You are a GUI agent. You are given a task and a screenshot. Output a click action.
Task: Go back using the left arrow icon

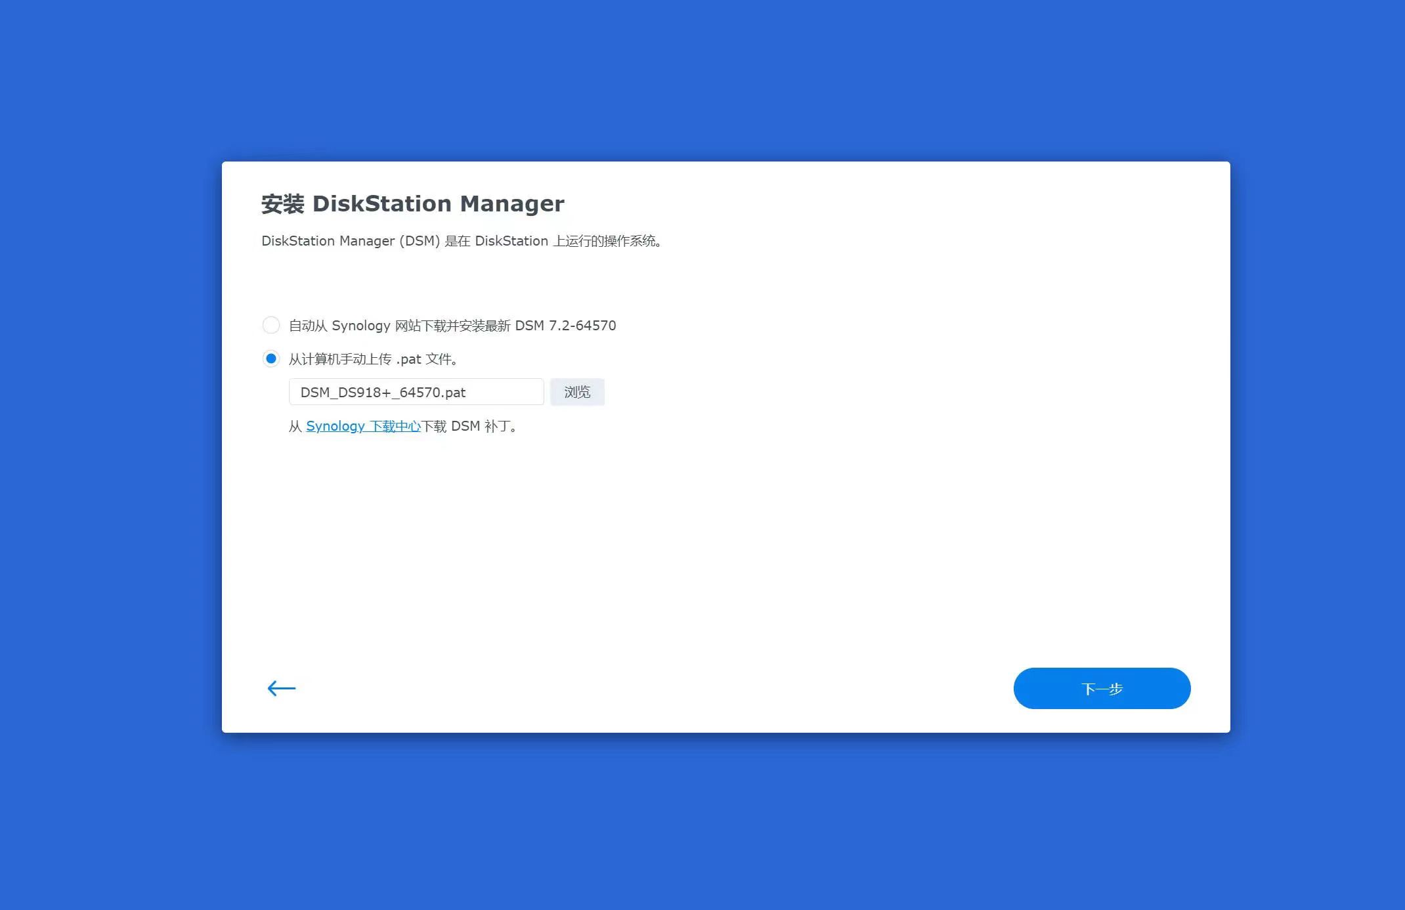(282, 688)
